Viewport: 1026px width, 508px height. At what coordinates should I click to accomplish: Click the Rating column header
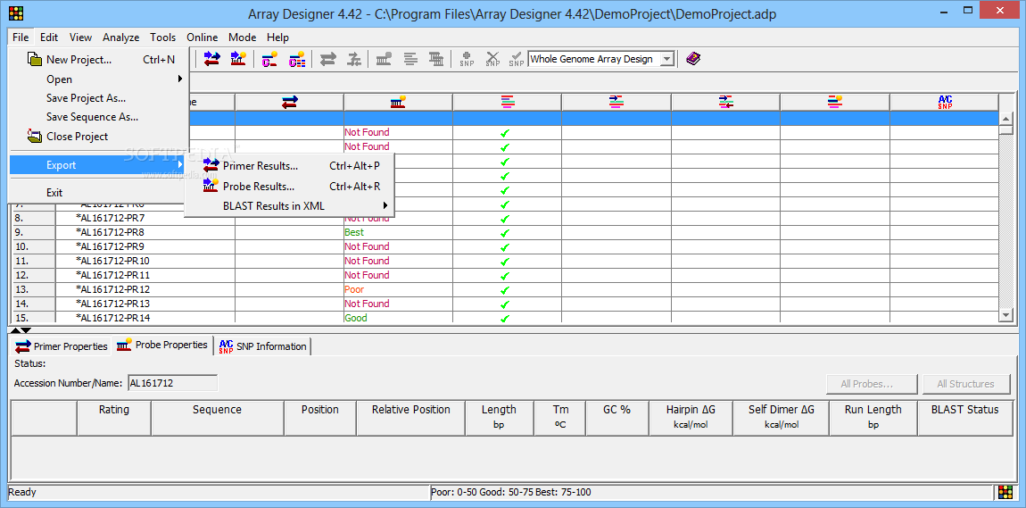tap(114, 418)
